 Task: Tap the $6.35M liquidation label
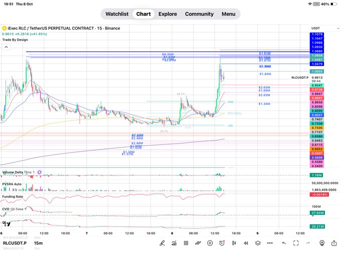click(x=168, y=54)
